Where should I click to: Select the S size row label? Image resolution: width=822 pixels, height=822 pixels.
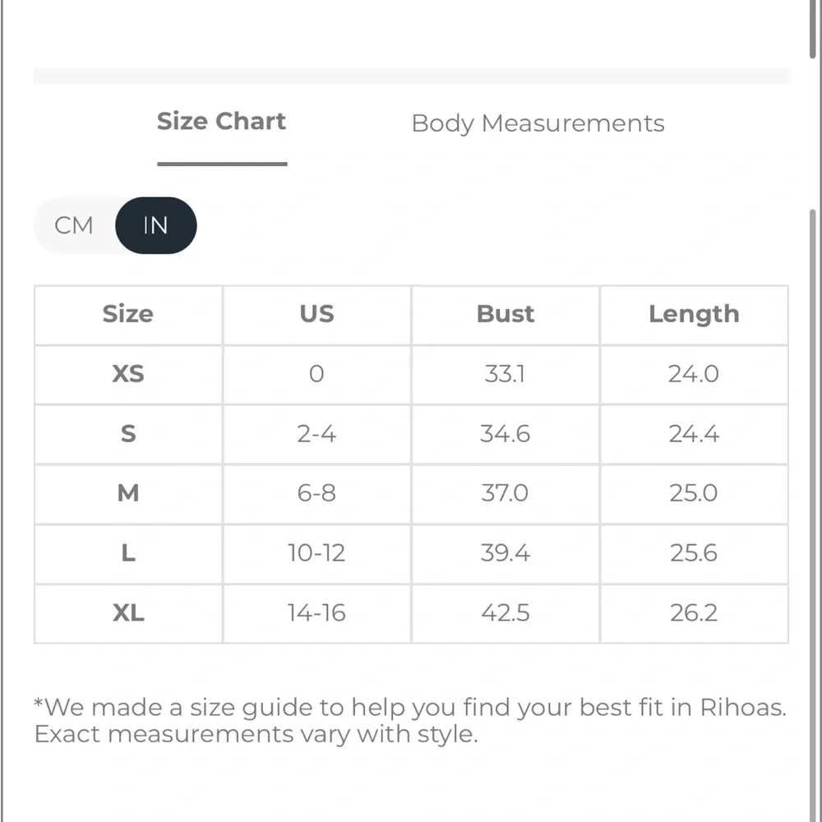pos(128,434)
